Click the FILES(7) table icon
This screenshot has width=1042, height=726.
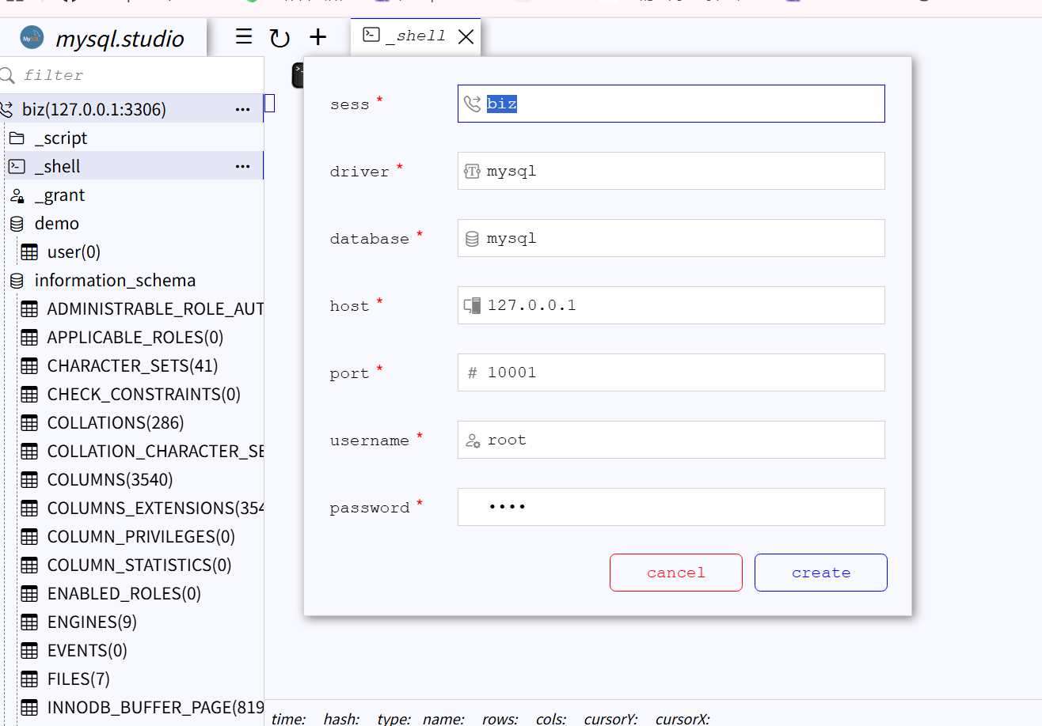coord(29,679)
